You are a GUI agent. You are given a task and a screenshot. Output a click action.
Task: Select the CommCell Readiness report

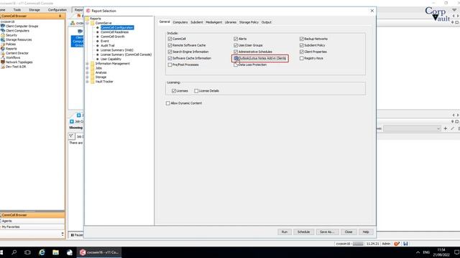[x=115, y=32]
